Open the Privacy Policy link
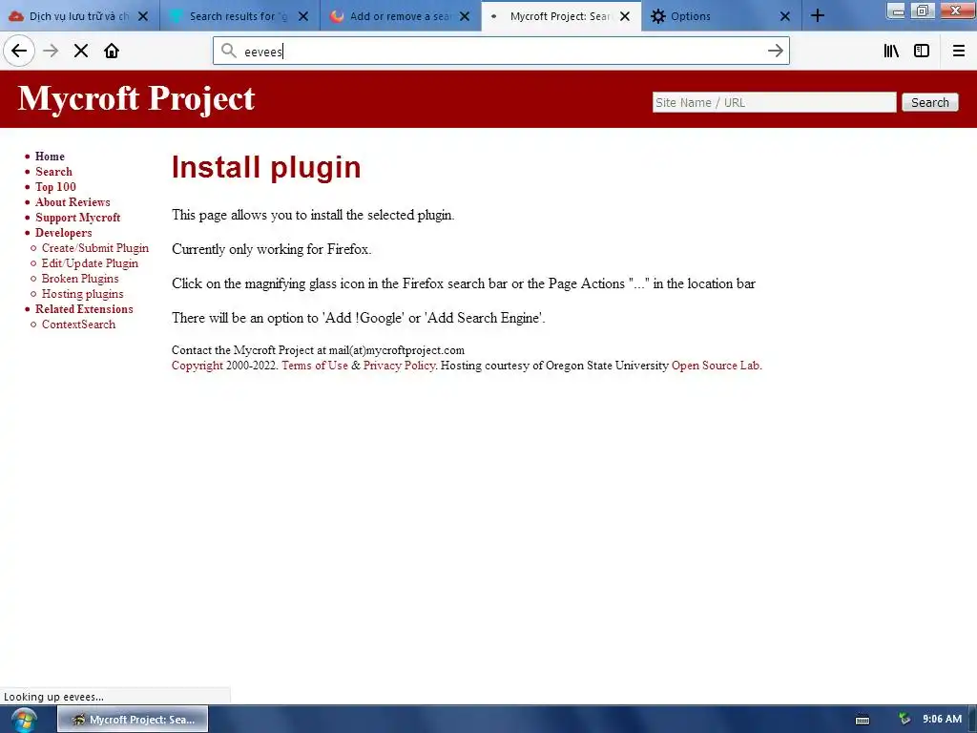 tap(399, 366)
